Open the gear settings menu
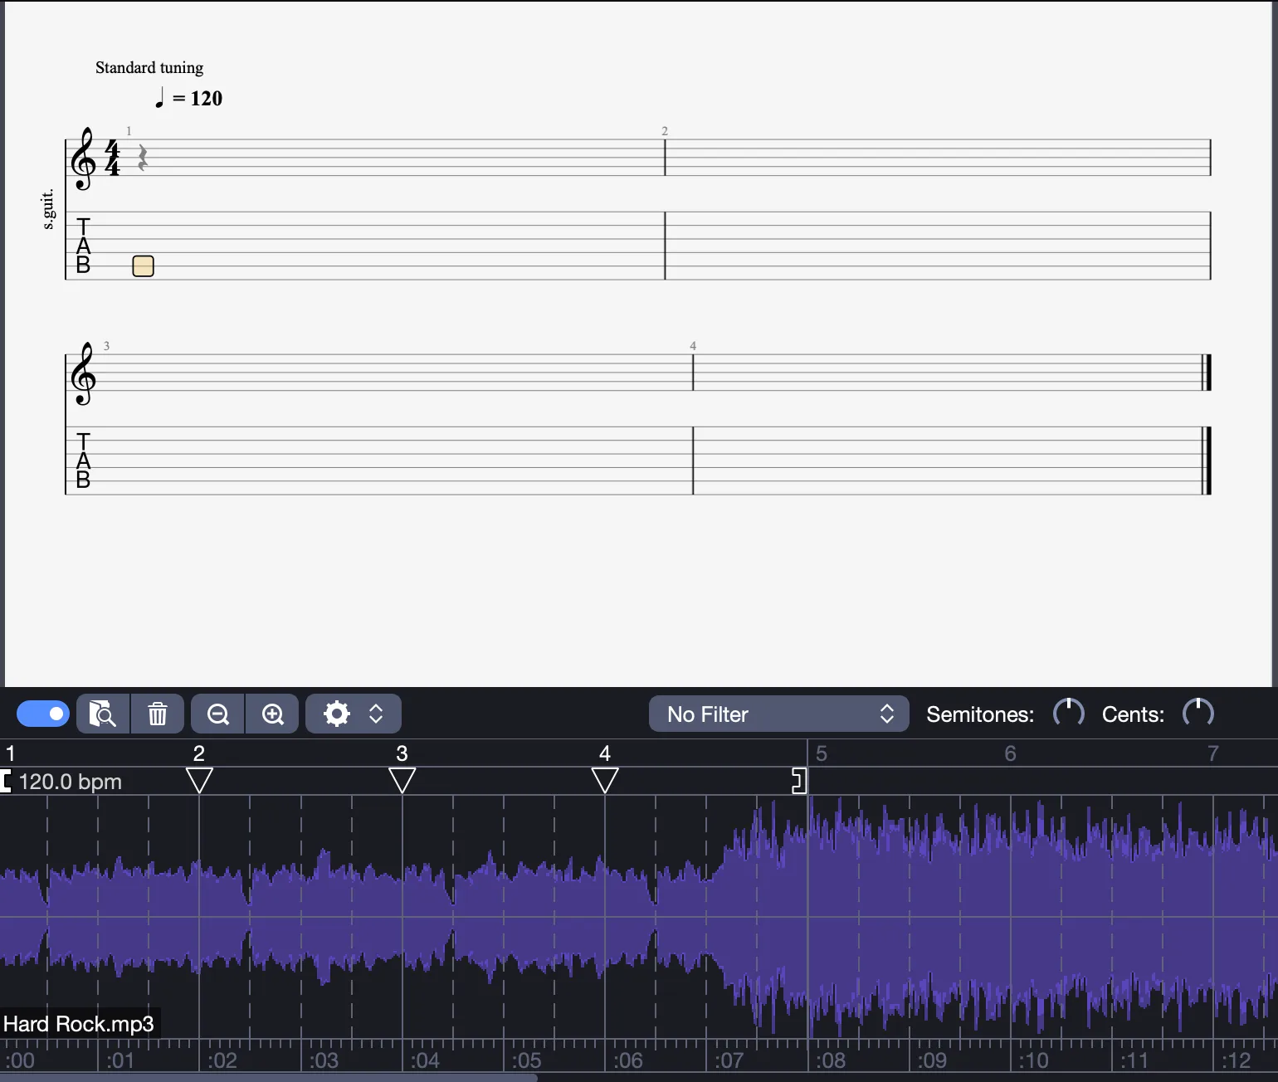This screenshot has width=1278, height=1082. click(x=336, y=714)
